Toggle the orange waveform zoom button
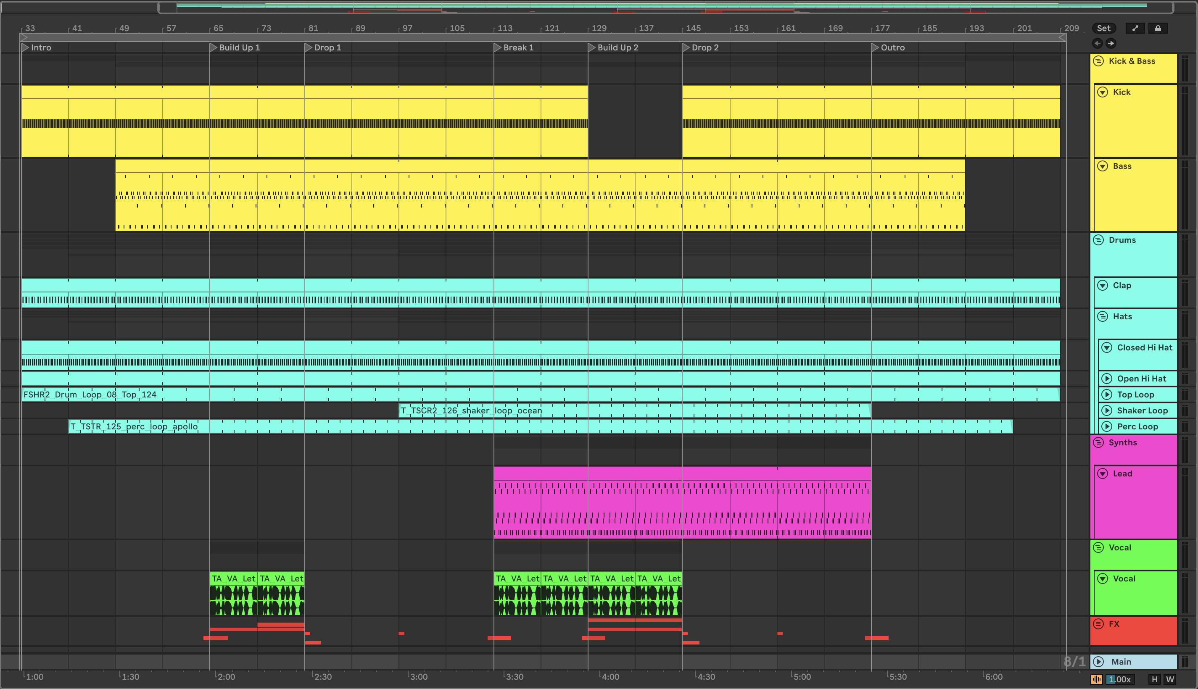 coord(1096,679)
